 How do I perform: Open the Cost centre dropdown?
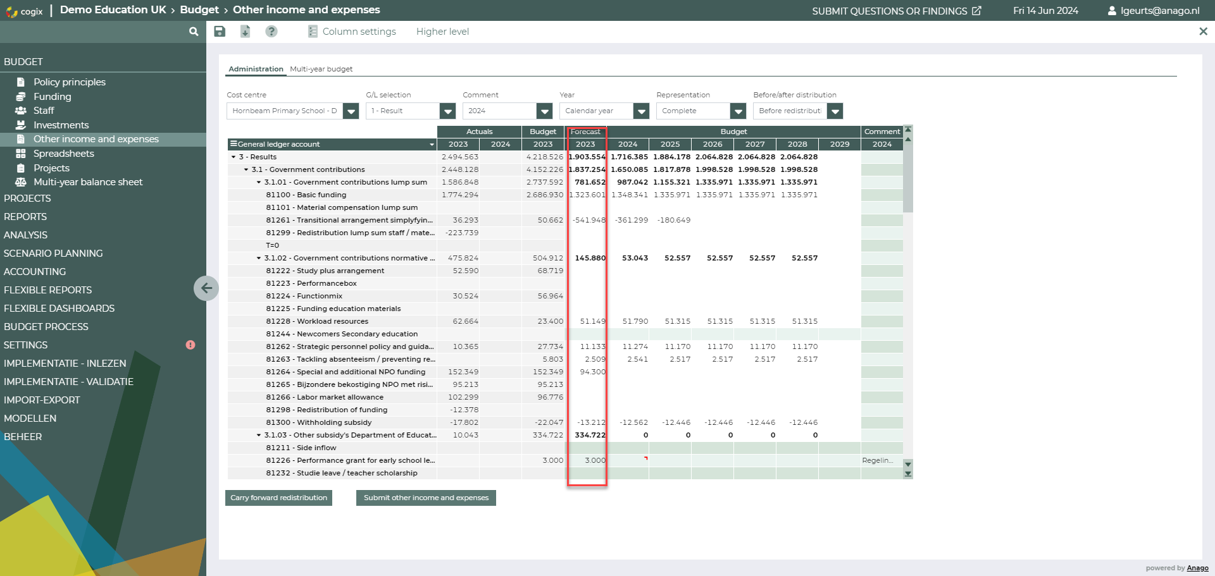click(351, 111)
